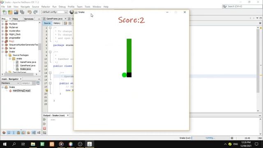The image size is (263, 148).
Task: Expand the mysteryBox project node
Action: click(3, 31)
